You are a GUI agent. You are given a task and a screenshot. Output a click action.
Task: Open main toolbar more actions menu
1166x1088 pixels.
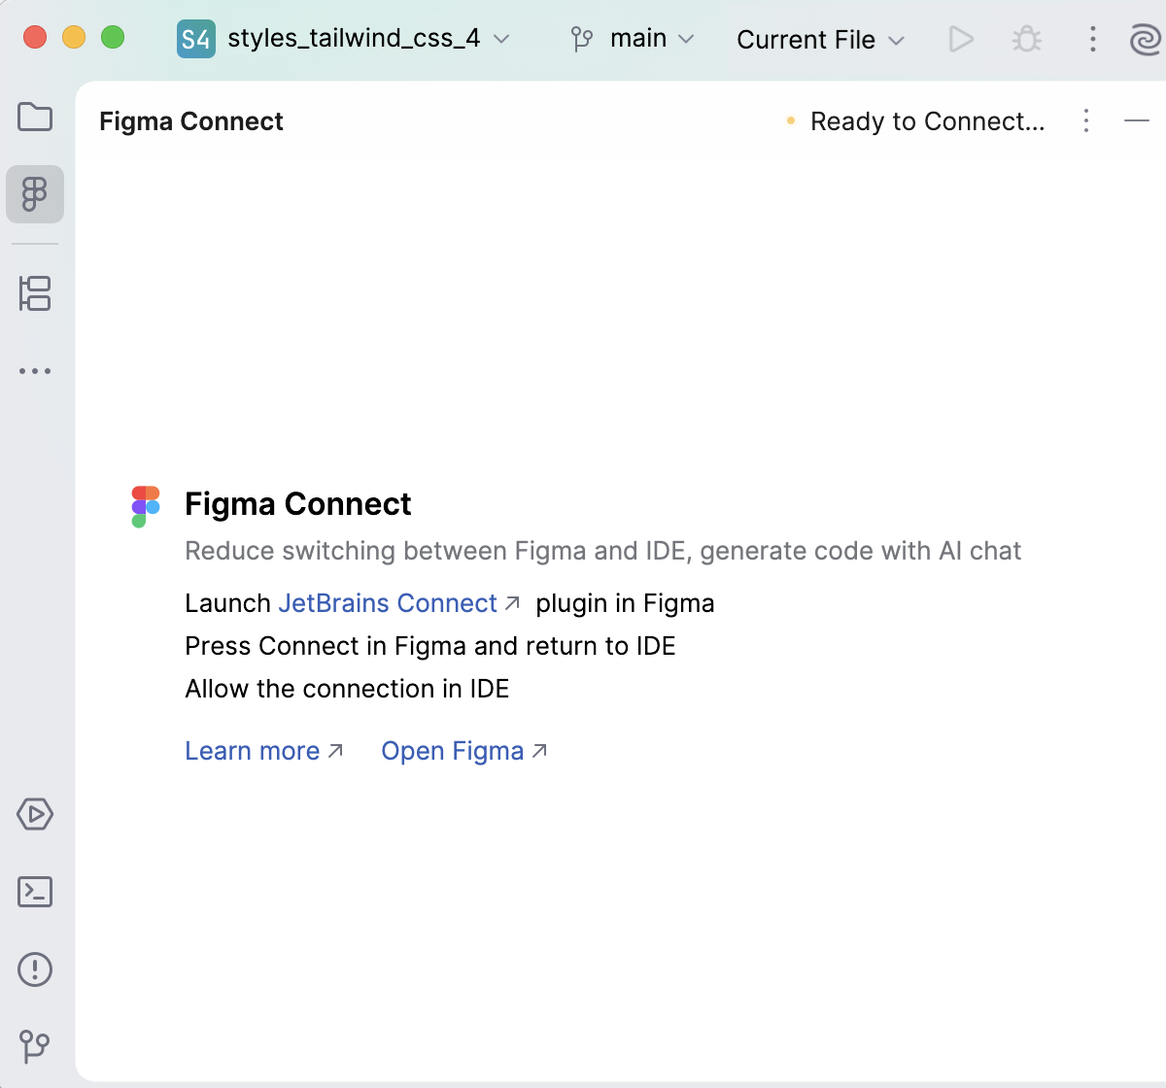(x=1093, y=39)
